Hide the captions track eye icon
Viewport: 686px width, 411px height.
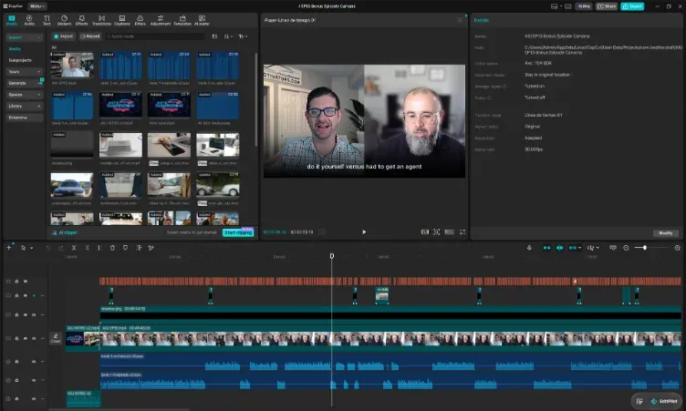coord(26,282)
